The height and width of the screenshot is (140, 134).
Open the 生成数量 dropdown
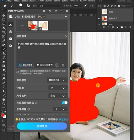point(60,109)
